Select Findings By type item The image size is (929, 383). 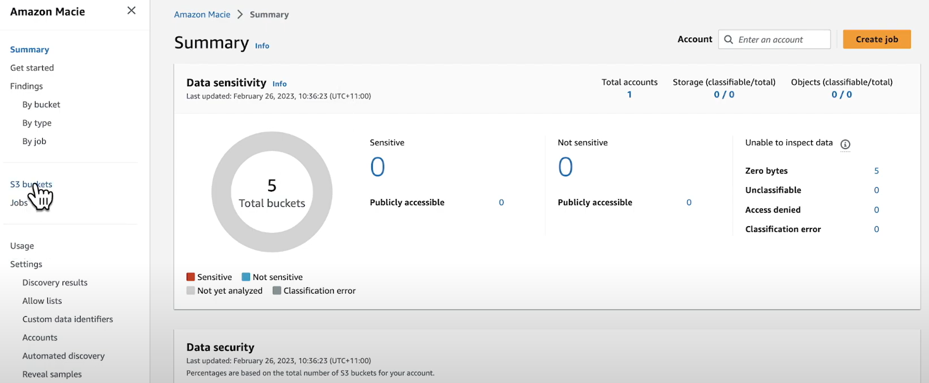37,123
